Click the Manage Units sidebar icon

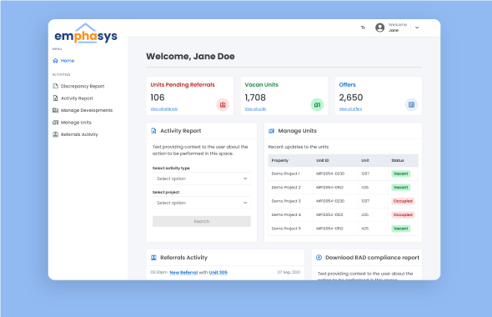point(56,123)
